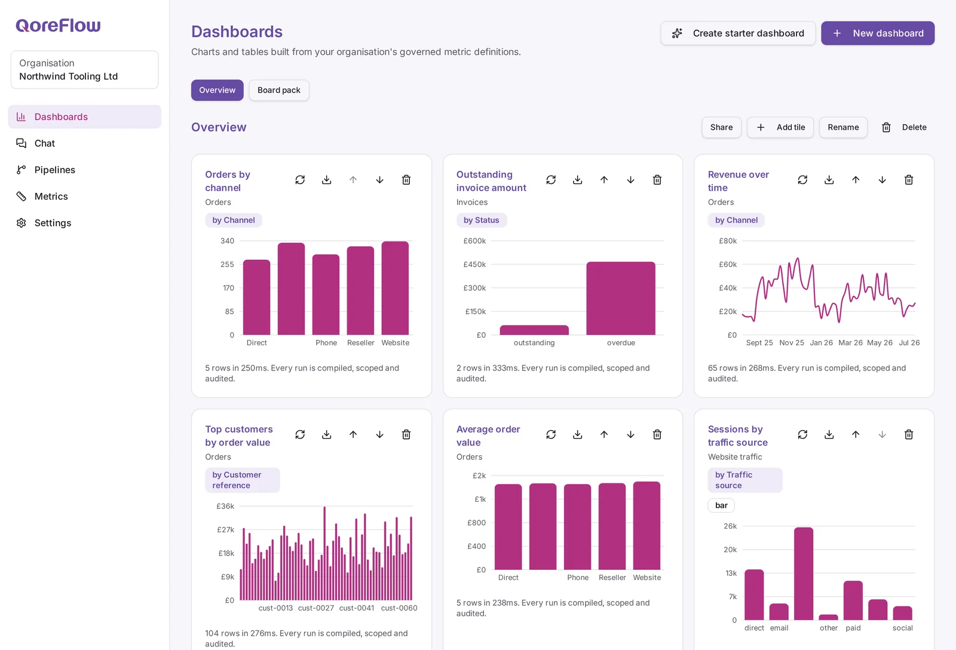Screen dimensions: 956x650
Task: Move the Top customers tile down
Action: coord(380,434)
